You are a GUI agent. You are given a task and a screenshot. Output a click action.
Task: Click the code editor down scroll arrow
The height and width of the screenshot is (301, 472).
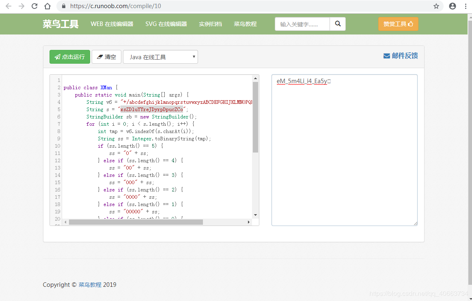[256, 215]
